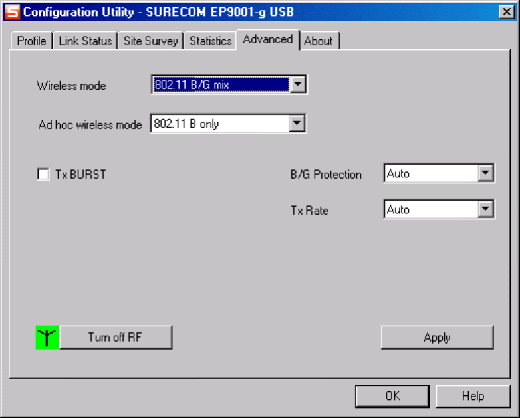Click the Turn off RF button
Viewport: 520px width, 418px height.
(x=116, y=337)
